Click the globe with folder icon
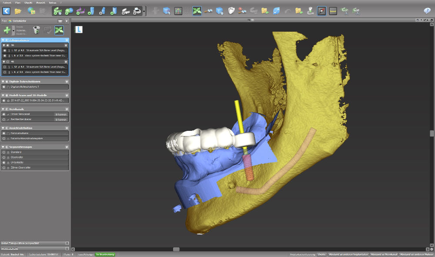 coord(31,11)
